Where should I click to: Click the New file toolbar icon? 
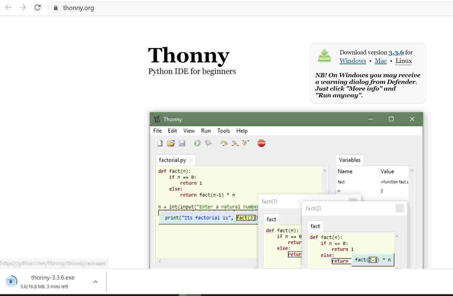(x=160, y=143)
